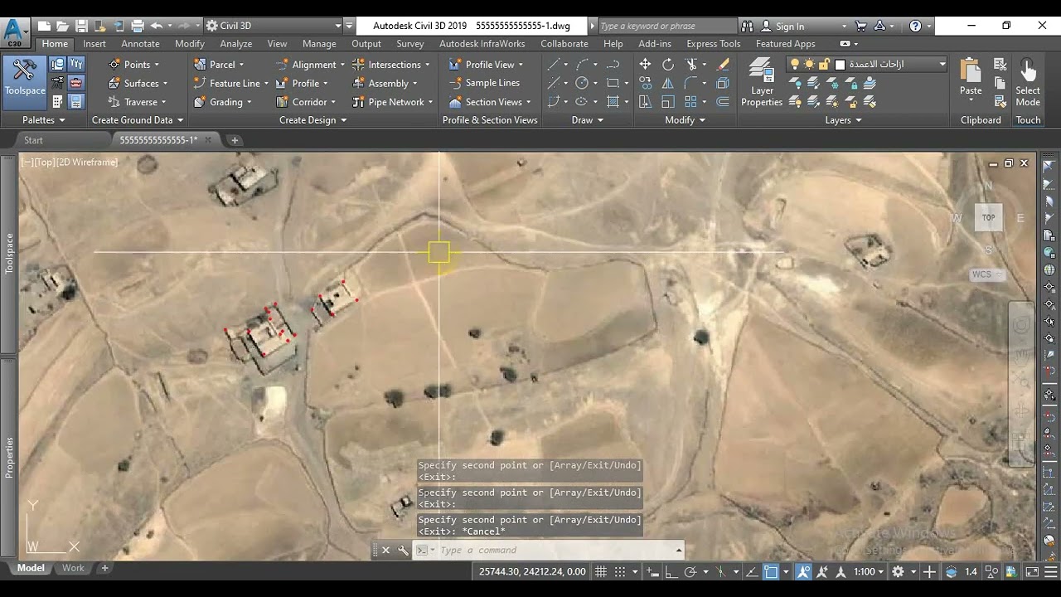Viewport: 1061px width, 597px height.
Task: Select the Rotate tool in Modify panel
Action: 668,64
